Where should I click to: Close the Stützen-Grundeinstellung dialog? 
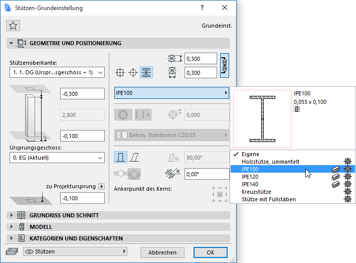click(225, 8)
